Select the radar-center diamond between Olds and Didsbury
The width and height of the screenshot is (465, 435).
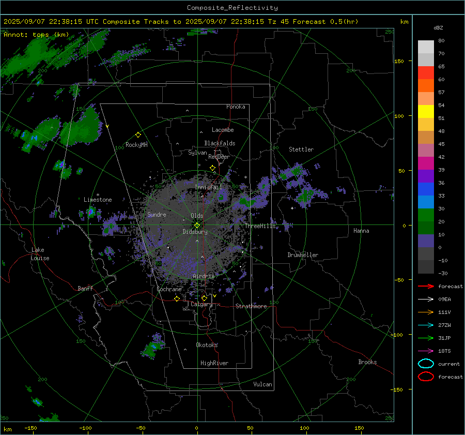pyautogui.click(x=197, y=226)
